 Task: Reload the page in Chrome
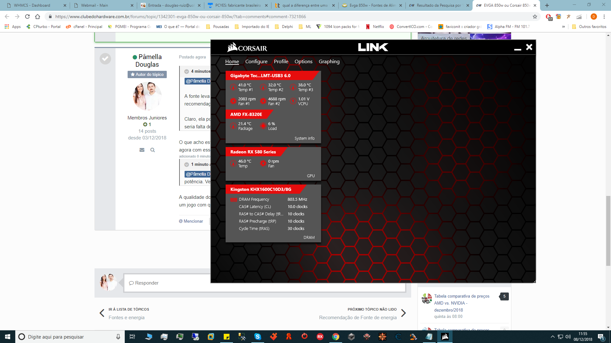pyautogui.click(x=27, y=17)
